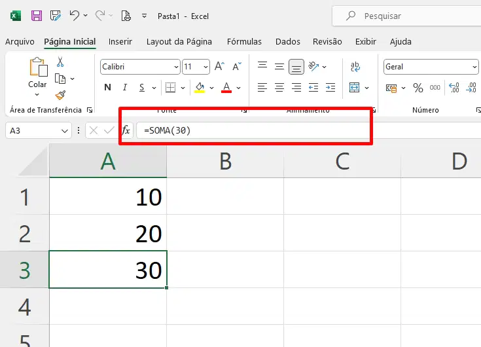Toggle bold with the N button
Image resolution: width=481 pixels, height=347 pixels.
(x=107, y=88)
